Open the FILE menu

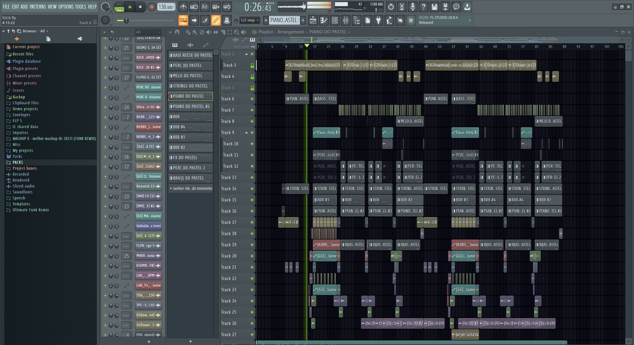point(6,7)
